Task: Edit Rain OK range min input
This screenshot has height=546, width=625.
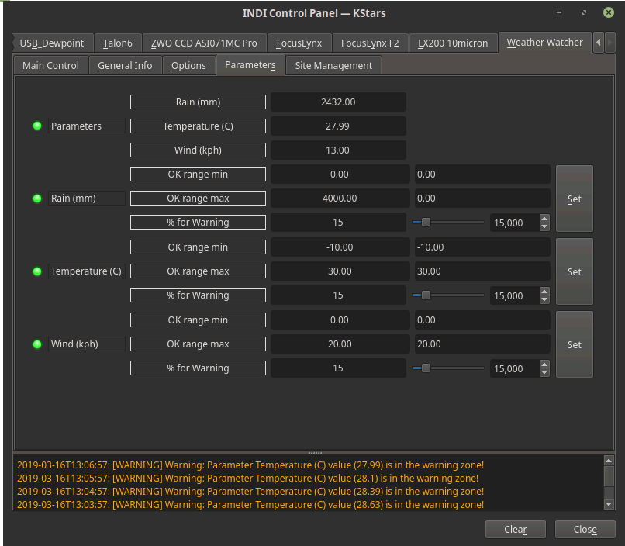Action: coord(482,175)
